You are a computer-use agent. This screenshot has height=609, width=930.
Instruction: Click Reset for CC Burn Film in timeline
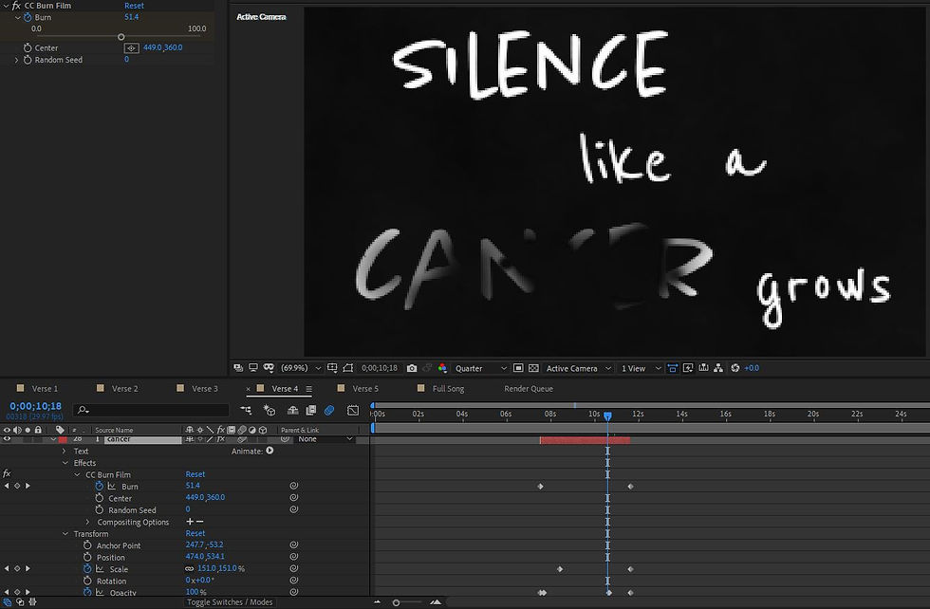coord(195,473)
